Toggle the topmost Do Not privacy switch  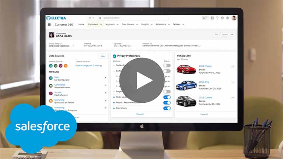(x=167, y=66)
